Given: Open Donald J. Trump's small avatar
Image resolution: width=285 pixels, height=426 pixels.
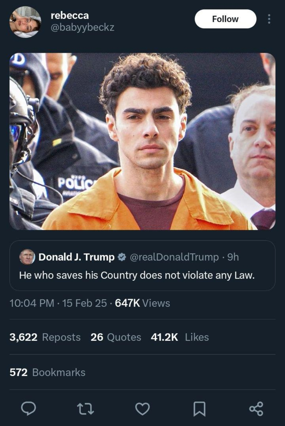Looking at the screenshot, I should pyautogui.click(x=27, y=257).
